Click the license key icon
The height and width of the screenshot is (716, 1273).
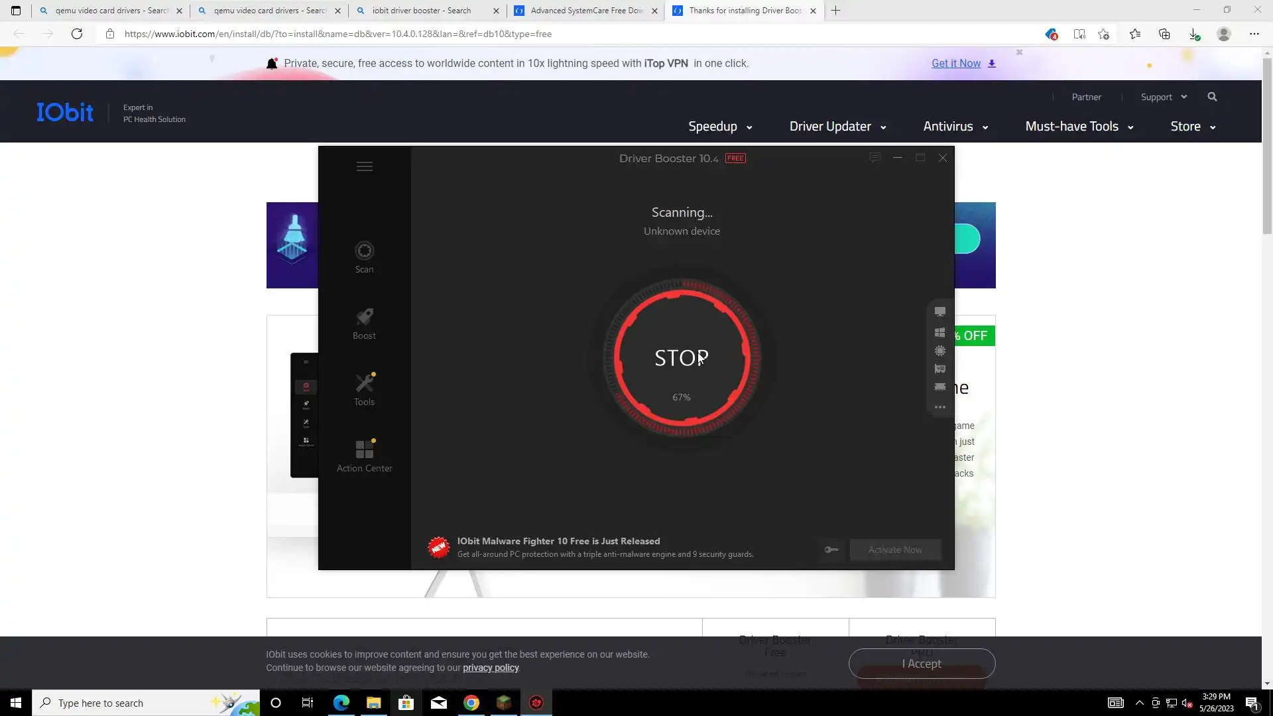point(831,550)
